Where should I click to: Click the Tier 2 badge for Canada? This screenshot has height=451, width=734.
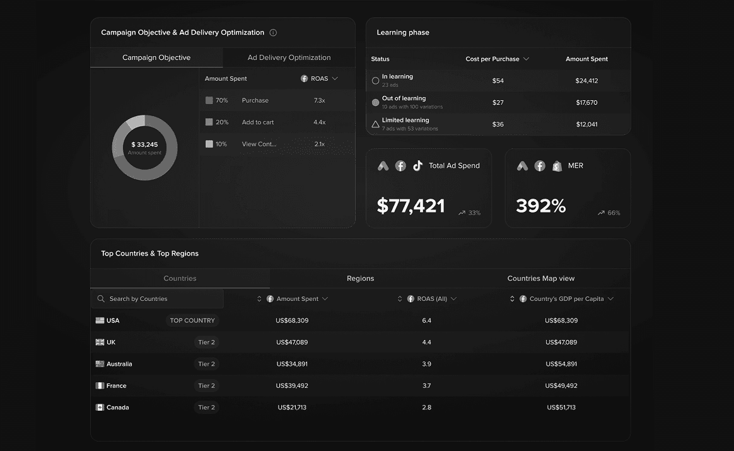click(x=206, y=407)
